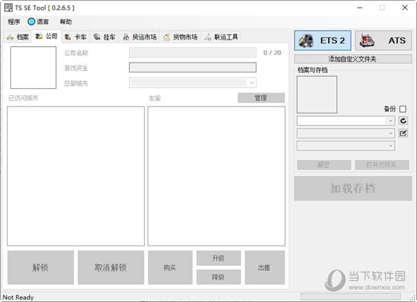Viewport: 417px width, 302px height.
Task: Click the 出售 sell button
Action: pos(265,267)
